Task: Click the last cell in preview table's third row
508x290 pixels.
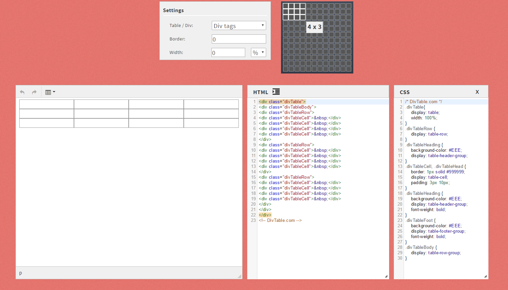Action: pos(211,123)
